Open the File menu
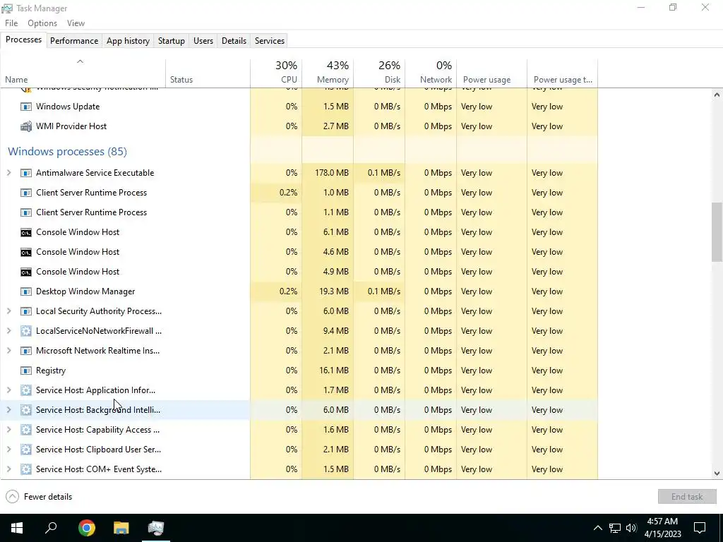This screenshot has height=542, width=723. (11, 23)
